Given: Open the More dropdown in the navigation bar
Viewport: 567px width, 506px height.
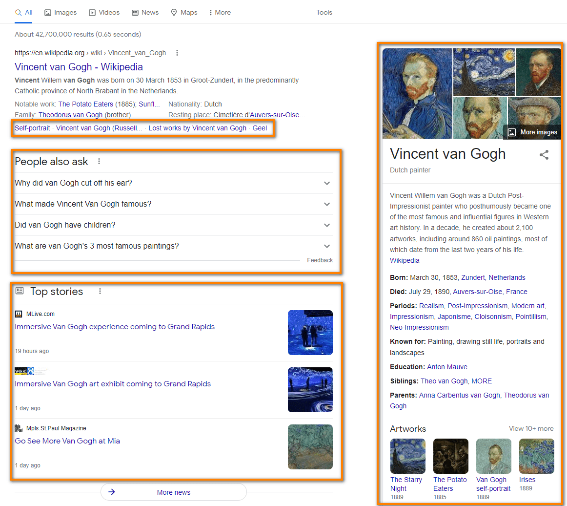Looking at the screenshot, I should click(220, 12).
